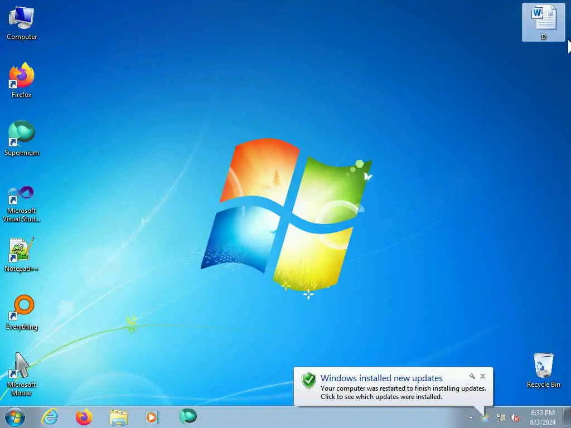The width and height of the screenshot is (571, 428).
Task: Click the 'Windows installed new updates' heading
Action: point(381,378)
